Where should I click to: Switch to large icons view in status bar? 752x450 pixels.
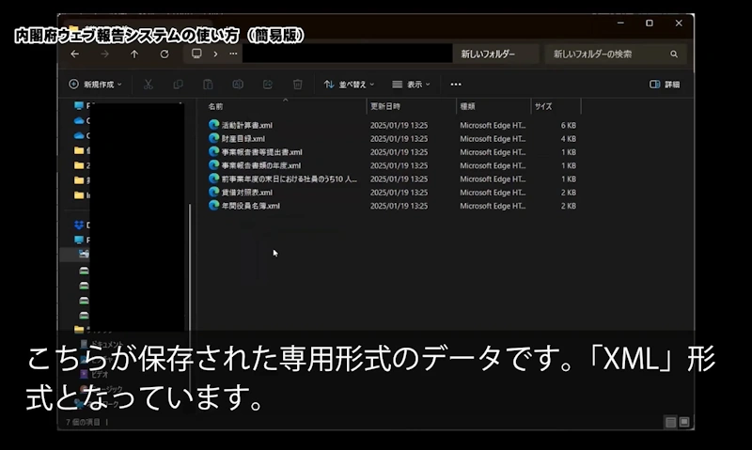click(x=684, y=422)
